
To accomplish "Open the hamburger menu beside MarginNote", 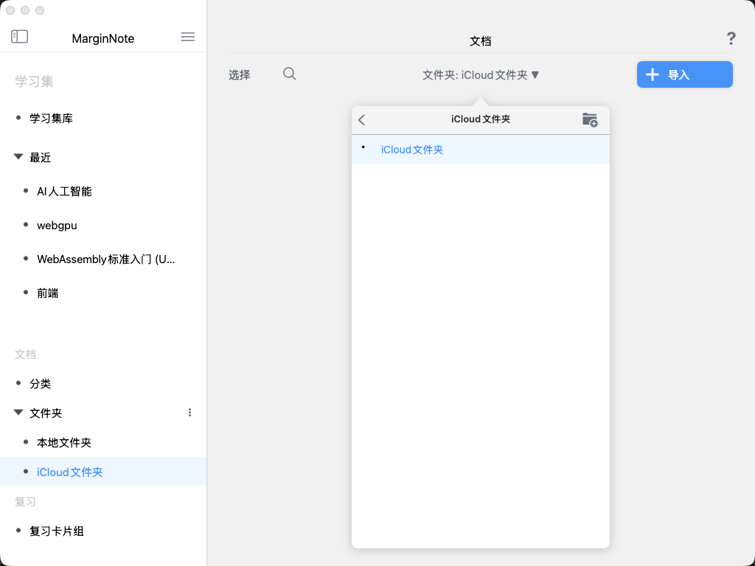I will point(188,37).
